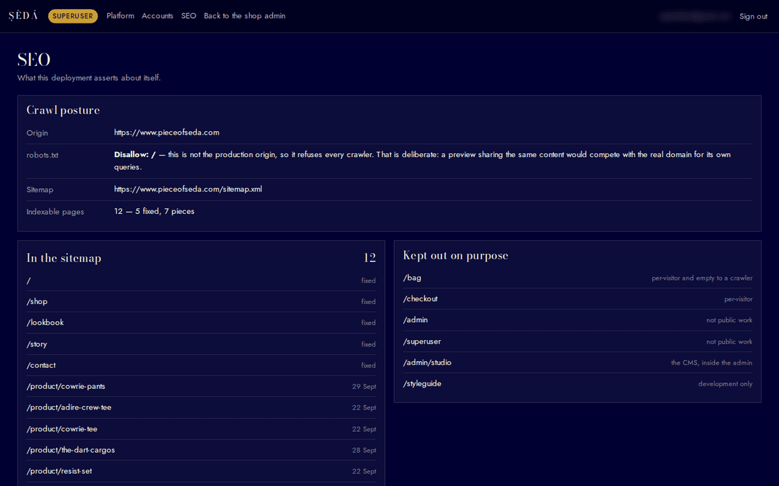Image resolution: width=779 pixels, height=486 pixels.
Task: Click the 29 Sept date for cowrie-pants
Action: [x=364, y=386]
